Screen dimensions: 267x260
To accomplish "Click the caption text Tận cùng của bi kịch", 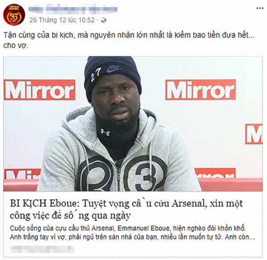I will (129, 35).
